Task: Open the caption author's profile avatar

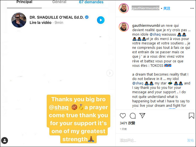Action: click(x=123, y=27)
